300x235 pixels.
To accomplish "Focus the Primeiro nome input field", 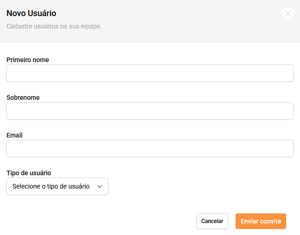I will 150,73.
